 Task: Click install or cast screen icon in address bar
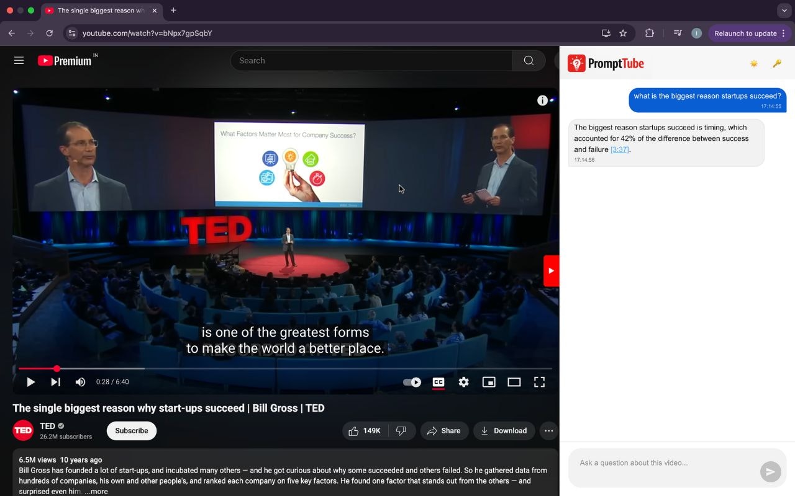(x=606, y=33)
